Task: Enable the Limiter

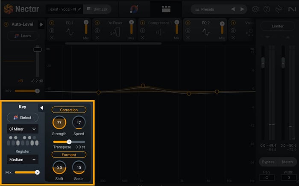Action: click(x=278, y=26)
